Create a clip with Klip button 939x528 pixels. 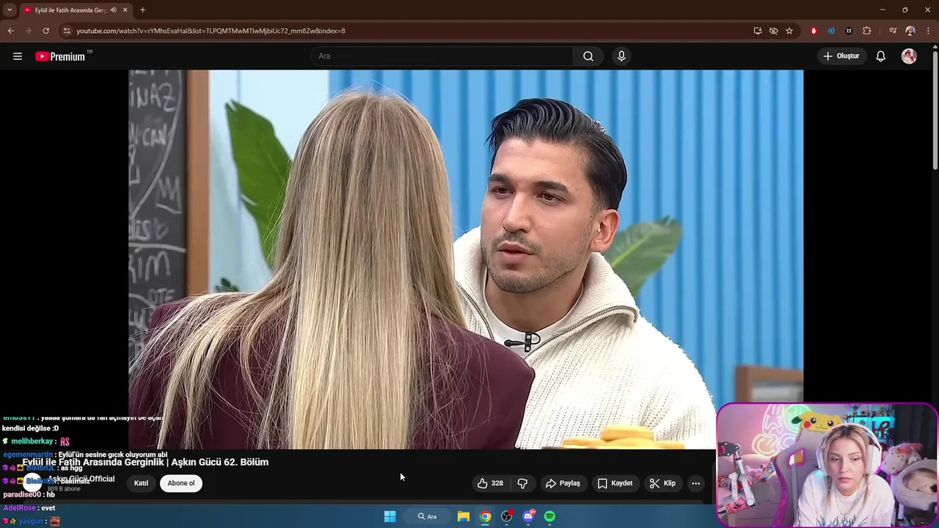(x=662, y=483)
